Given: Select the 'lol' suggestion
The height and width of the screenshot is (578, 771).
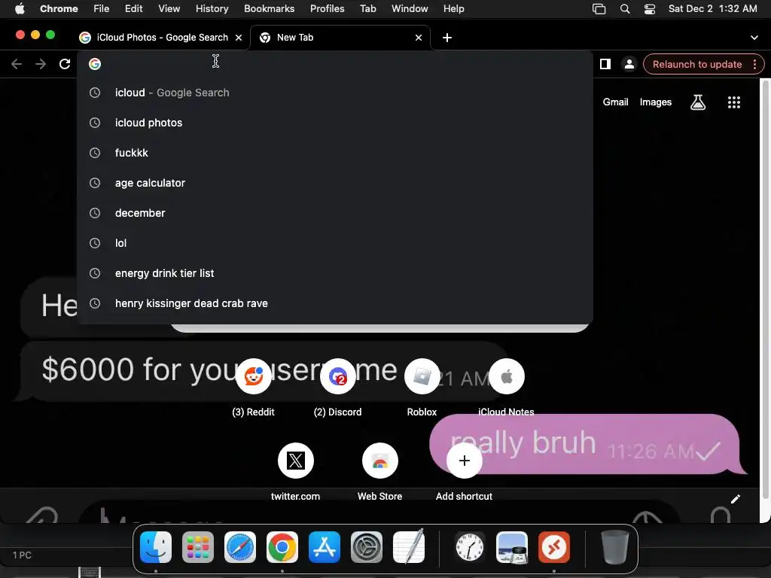Looking at the screenshot, I should pyautogui.click(x=334, y=243).
